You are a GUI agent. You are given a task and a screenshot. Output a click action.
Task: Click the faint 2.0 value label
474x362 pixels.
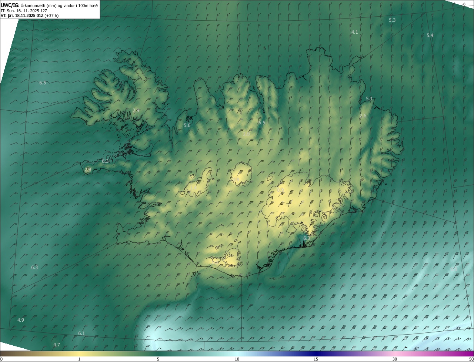pos(246,134)
